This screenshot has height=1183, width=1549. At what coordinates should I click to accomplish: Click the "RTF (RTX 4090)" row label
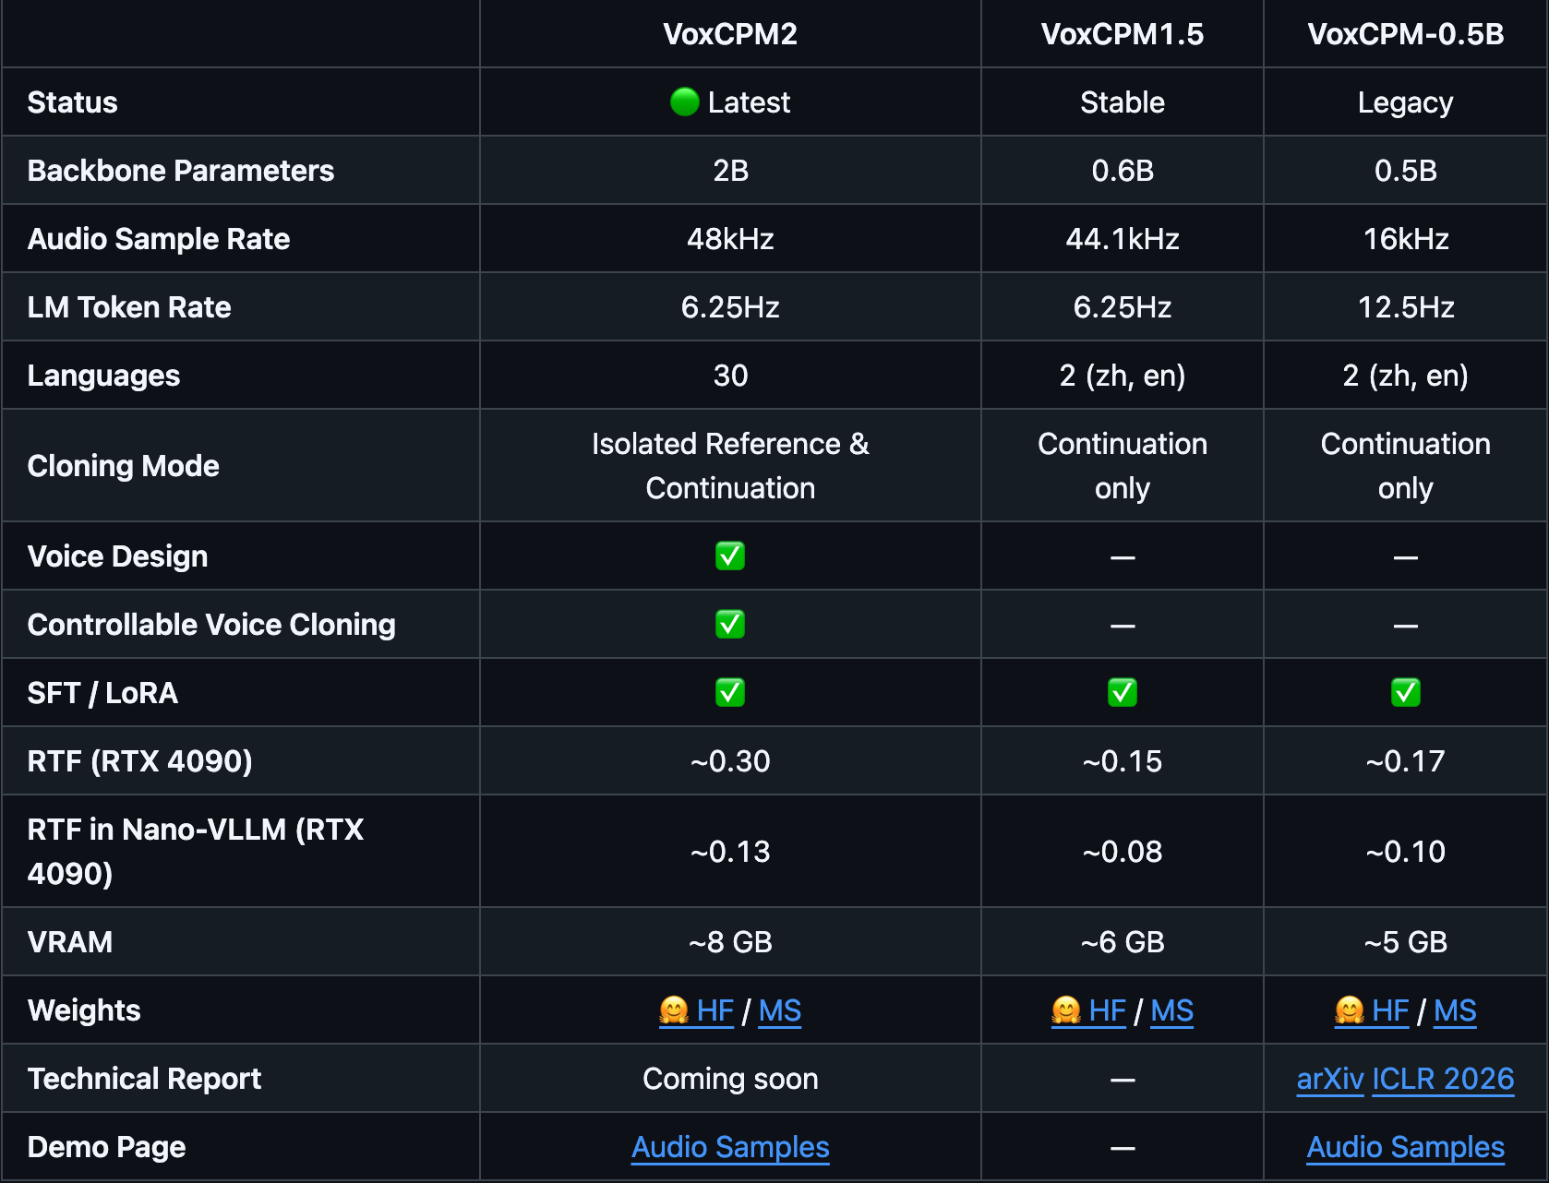pos(140,761)
